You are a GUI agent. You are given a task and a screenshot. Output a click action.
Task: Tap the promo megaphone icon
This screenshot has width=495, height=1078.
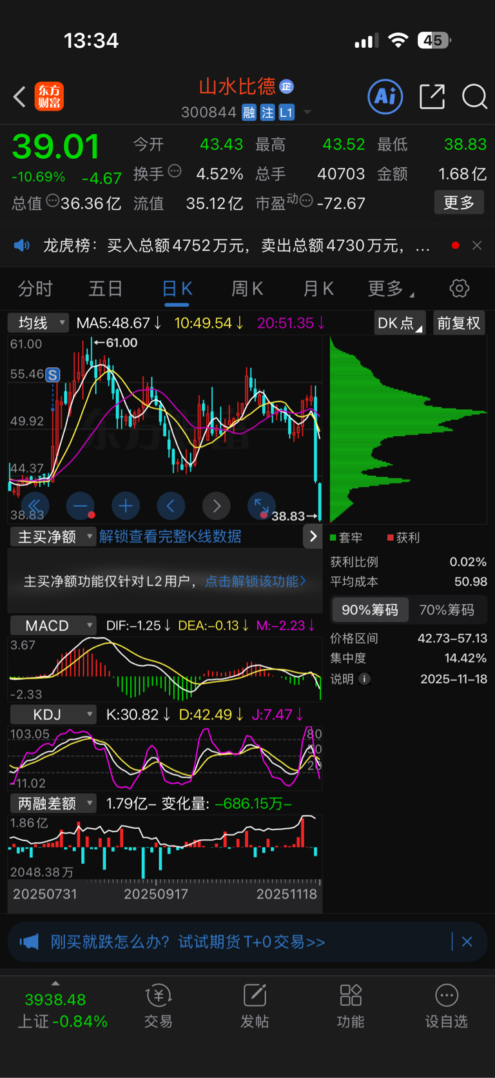coord(29,942)
